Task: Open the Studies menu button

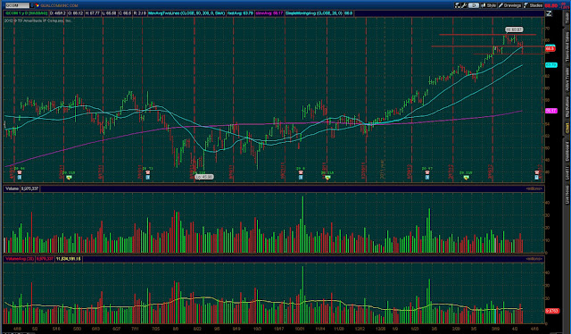Action: coord(534,5)
